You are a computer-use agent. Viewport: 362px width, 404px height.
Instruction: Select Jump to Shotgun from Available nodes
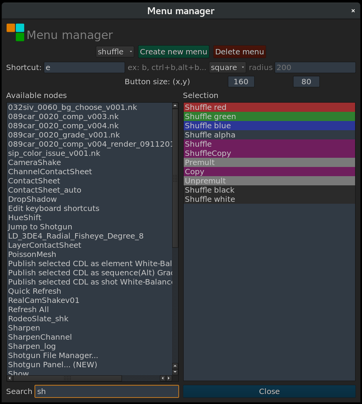pyautogui.click(x=40, y=227)
